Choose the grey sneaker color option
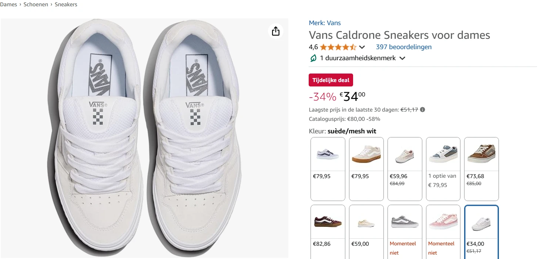The image size is (550, 259). click(405, 221)
